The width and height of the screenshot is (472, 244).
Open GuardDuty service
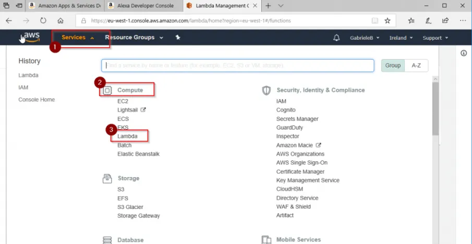[x=289, y=127]
